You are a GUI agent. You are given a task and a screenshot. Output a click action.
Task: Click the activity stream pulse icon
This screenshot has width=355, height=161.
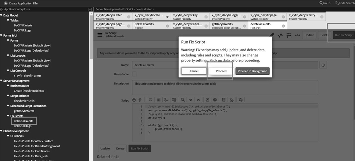[x=280, y=35]
